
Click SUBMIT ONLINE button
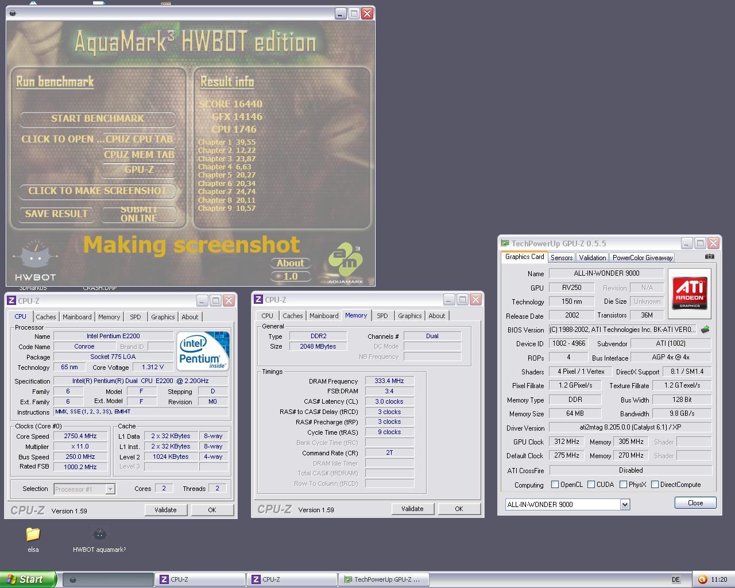[x=139, y=214]
